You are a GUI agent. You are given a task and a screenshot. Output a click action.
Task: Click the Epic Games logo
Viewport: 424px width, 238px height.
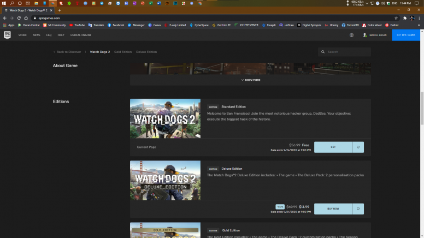pyautogui.click(x=7, y=35)
